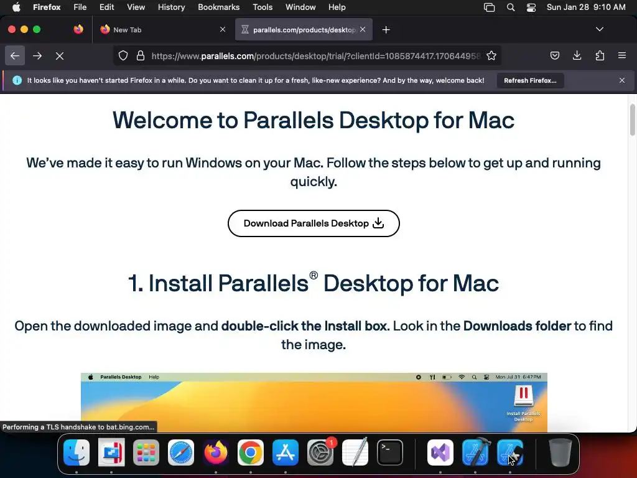Open a new tab with plus button
The width and height of the screenshot is (637, 478).
[386, 30]
